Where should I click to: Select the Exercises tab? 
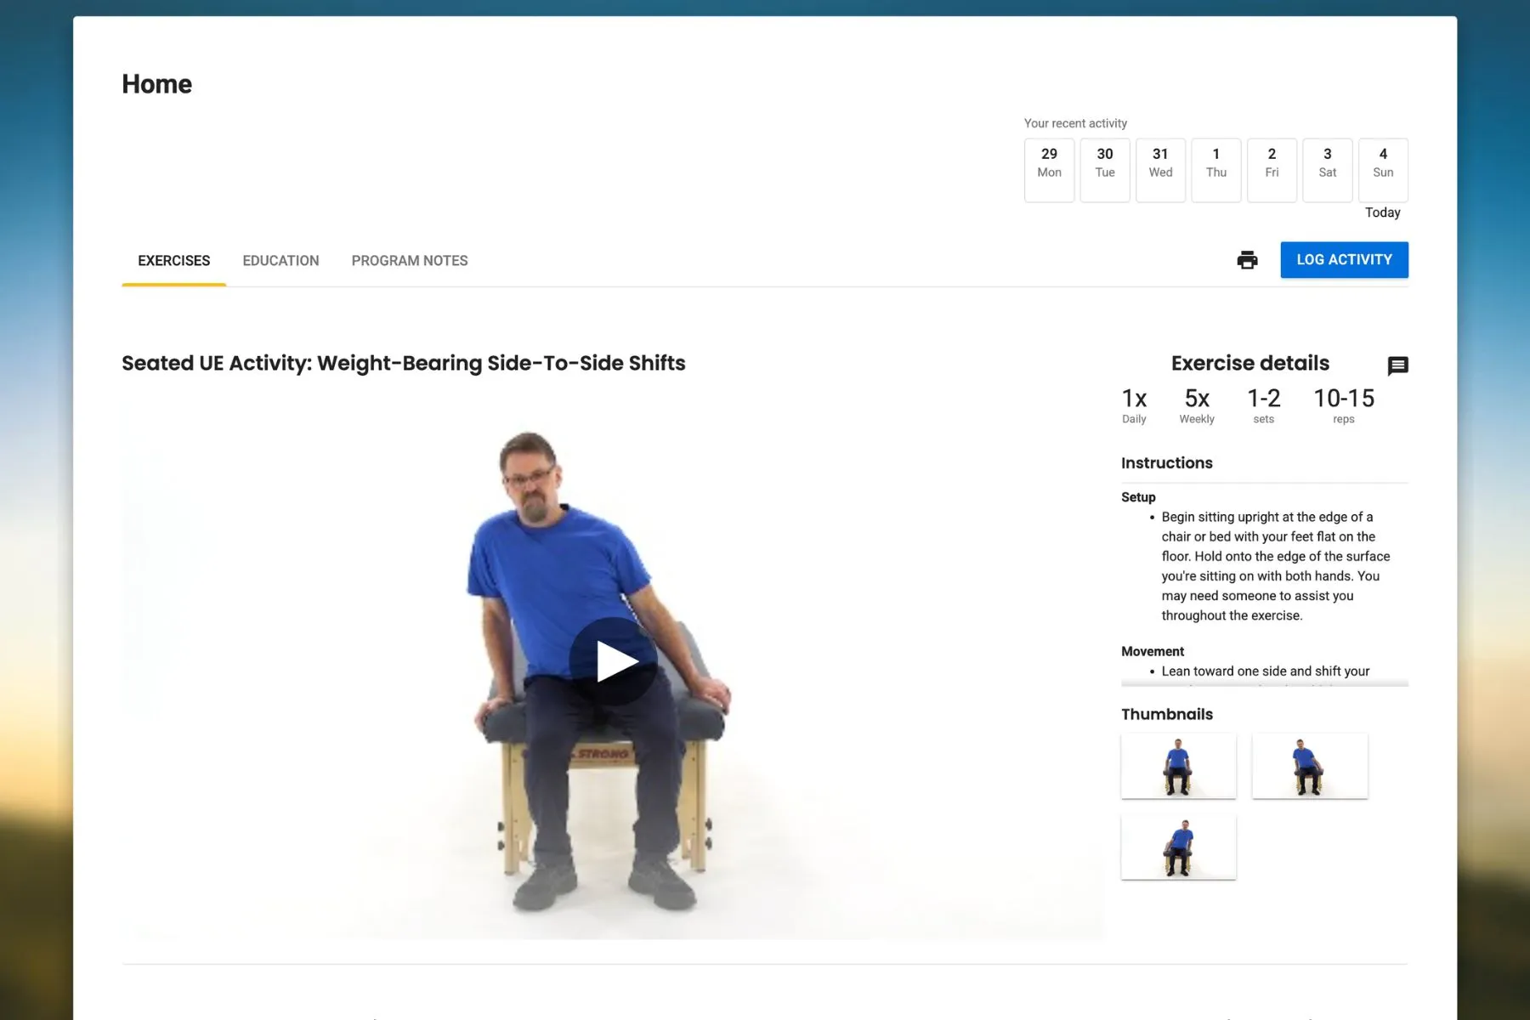(x=173, y=261)
